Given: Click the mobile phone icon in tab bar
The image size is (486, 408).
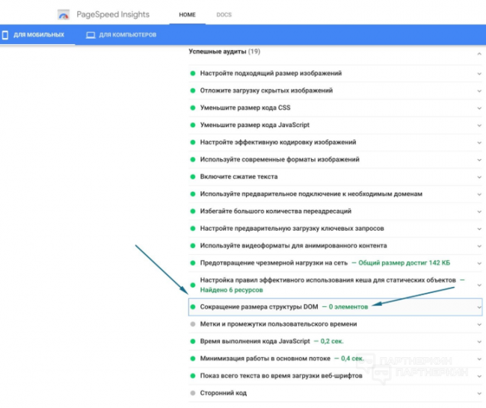Looking at the screenshot, I should point(6,35).
